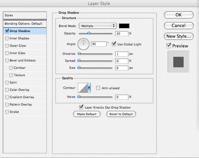199x158 pixels.
Task: Open the Inner Shadow settings label
Action: pyautogui.click(x=20, y=39)
